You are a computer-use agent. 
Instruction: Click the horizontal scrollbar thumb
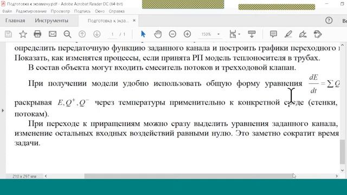(189, 176)
